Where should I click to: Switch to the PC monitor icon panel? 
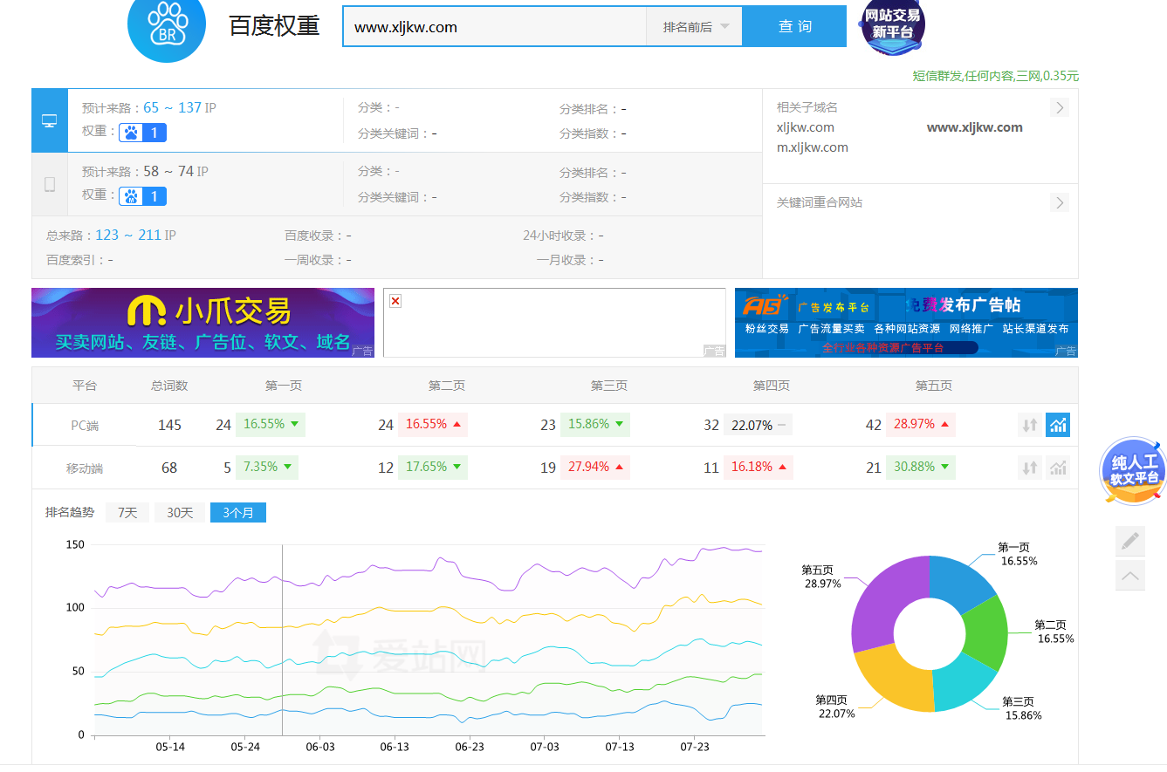point(50,120)
